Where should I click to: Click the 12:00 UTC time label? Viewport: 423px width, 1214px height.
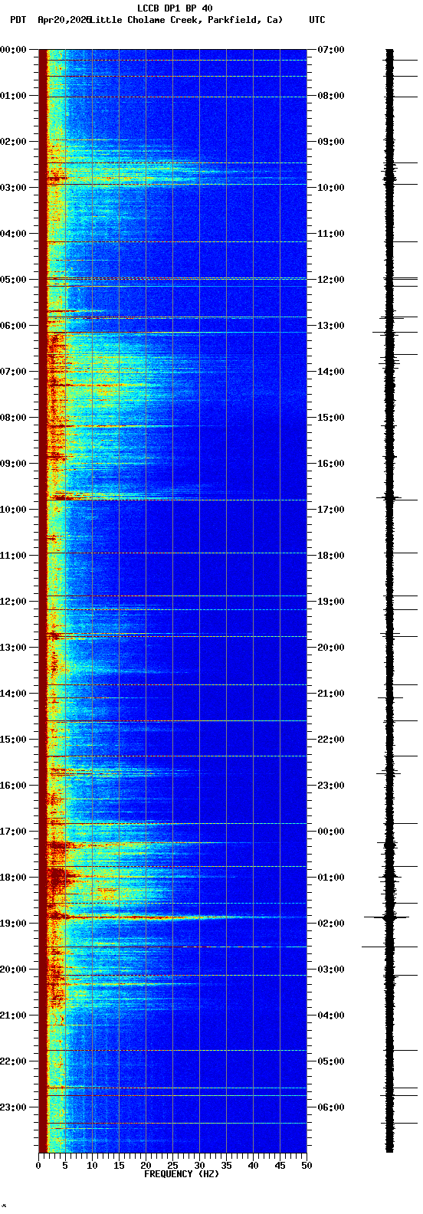click(x=331, y=280)
